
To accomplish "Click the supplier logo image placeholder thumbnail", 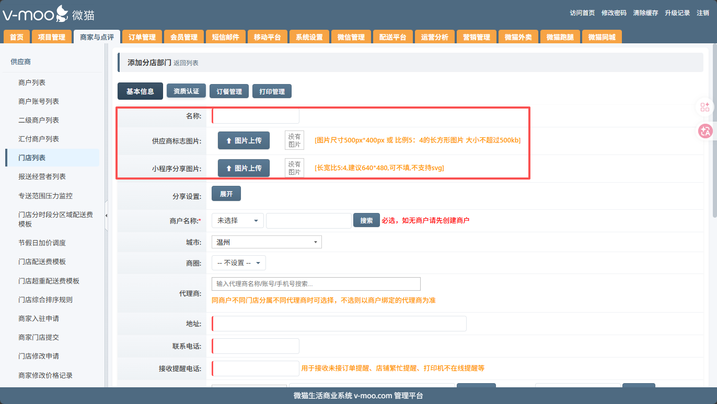I will (x=294, y=140).
